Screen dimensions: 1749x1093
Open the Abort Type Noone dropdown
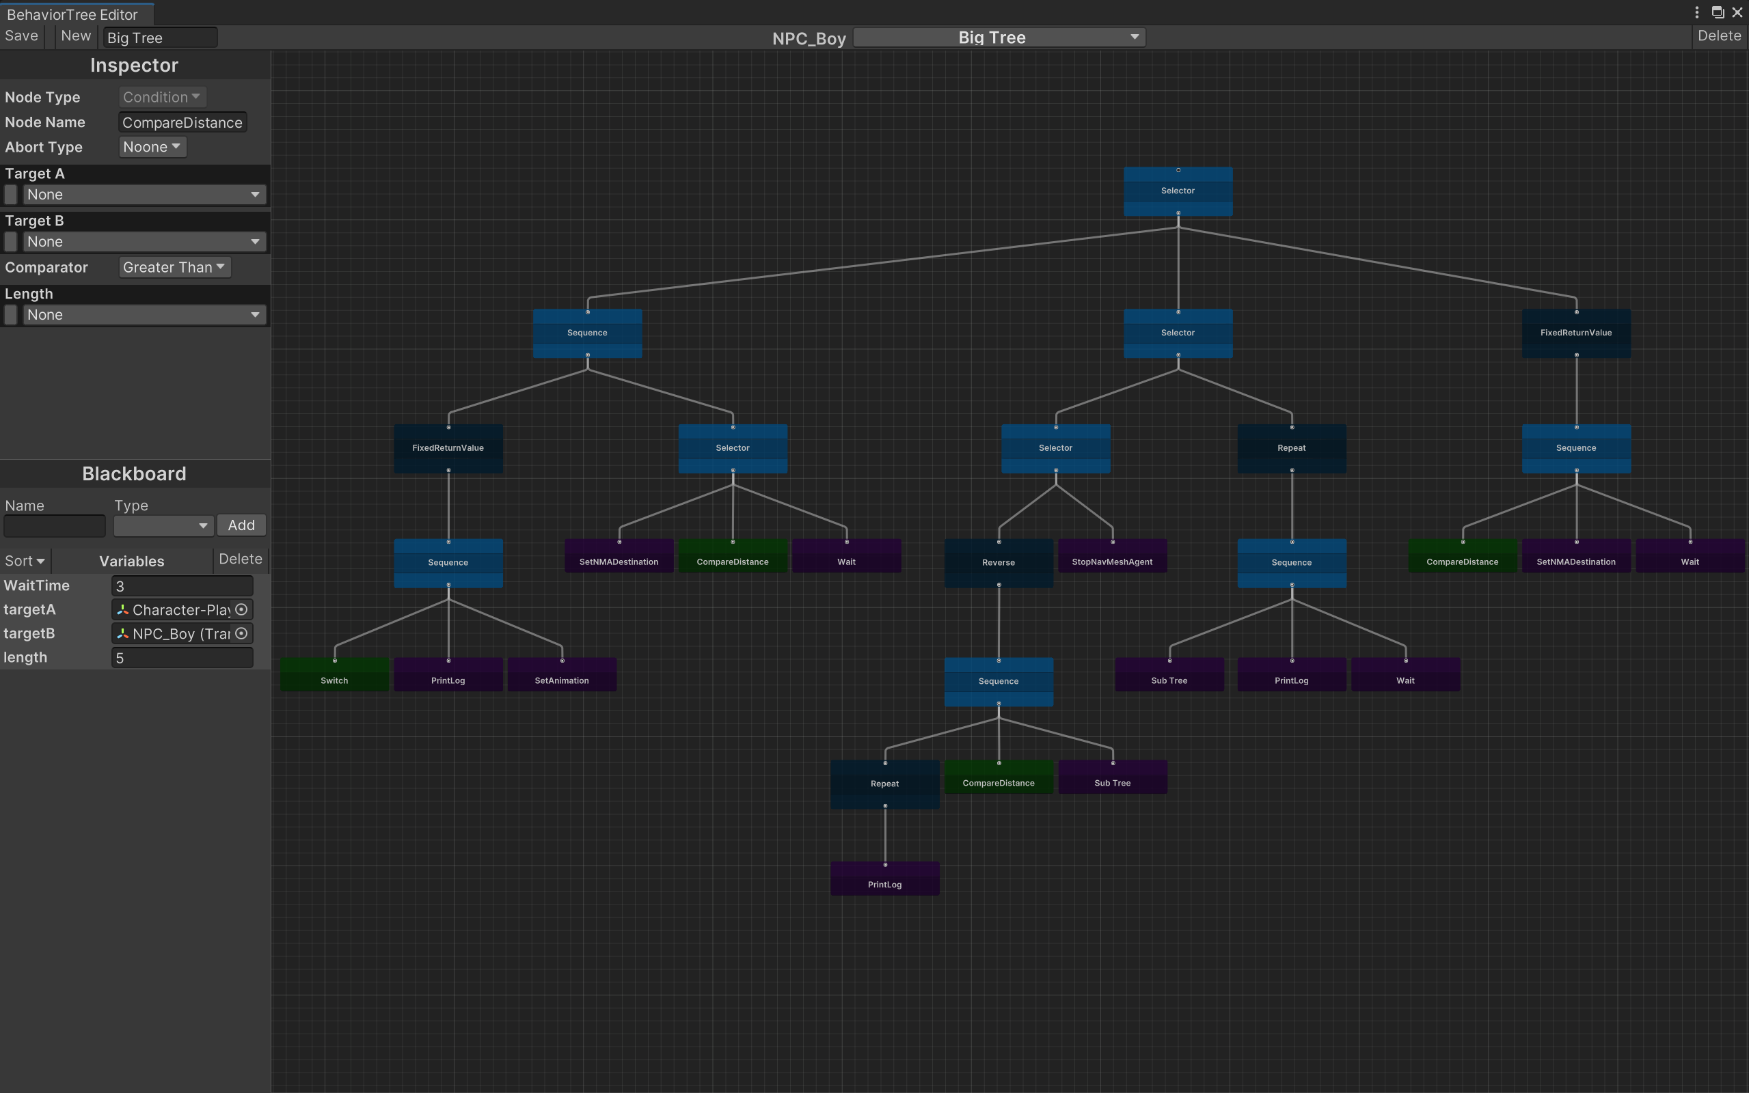coord(152,147)
